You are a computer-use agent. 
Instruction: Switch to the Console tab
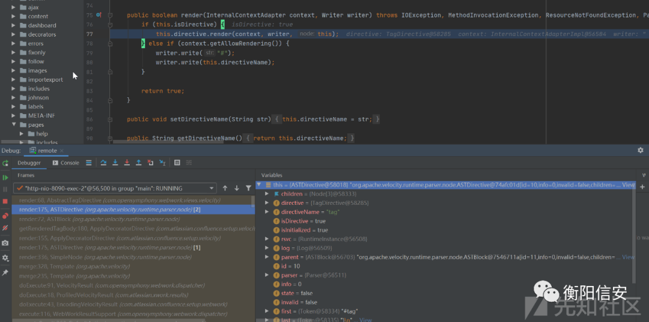pos(66,163)
